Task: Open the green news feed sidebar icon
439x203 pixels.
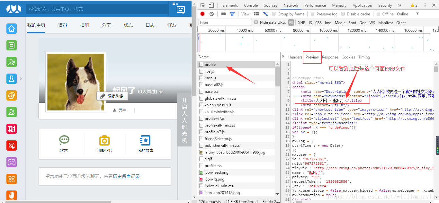Action: click(x=12, y=45)
